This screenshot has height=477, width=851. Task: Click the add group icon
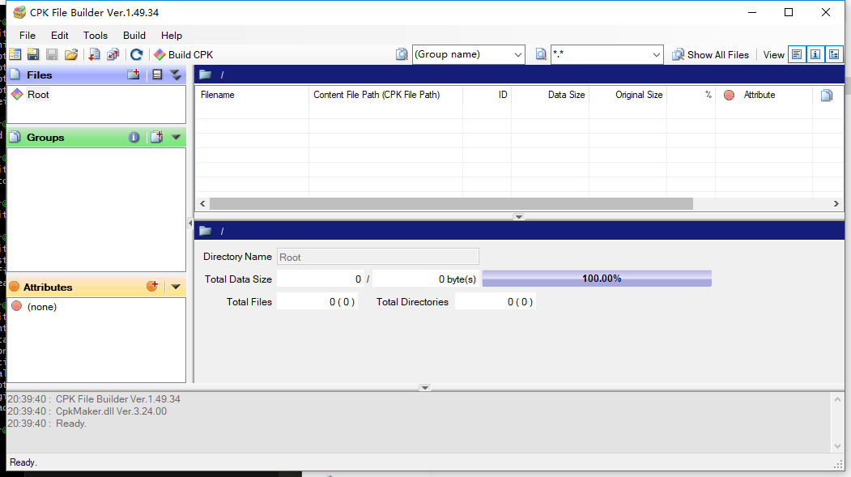coord(157,137)
